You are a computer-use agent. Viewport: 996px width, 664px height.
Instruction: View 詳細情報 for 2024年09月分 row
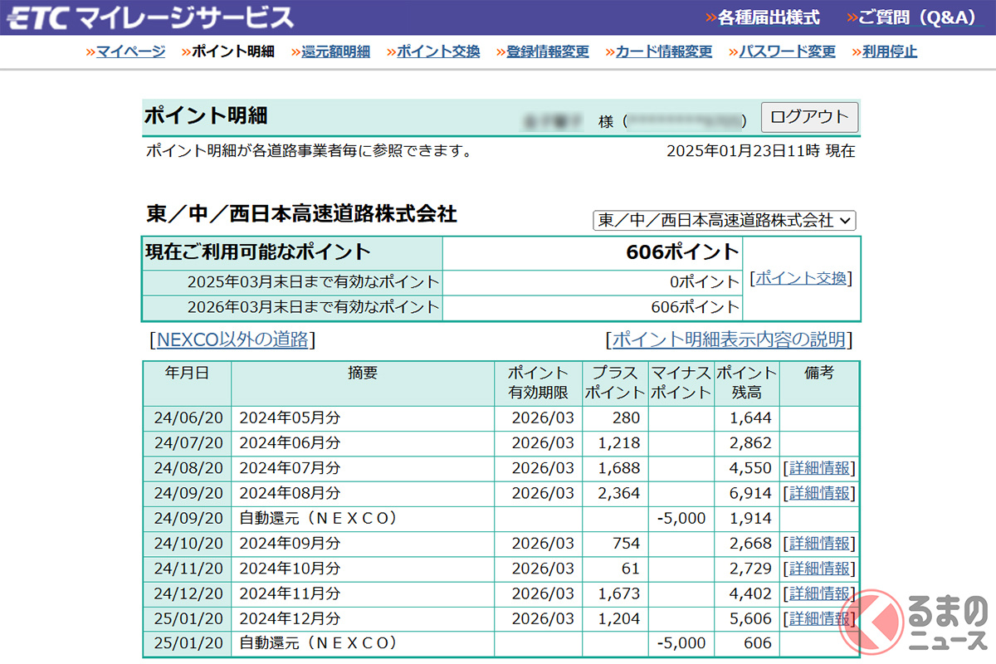(x=819, y=544)
